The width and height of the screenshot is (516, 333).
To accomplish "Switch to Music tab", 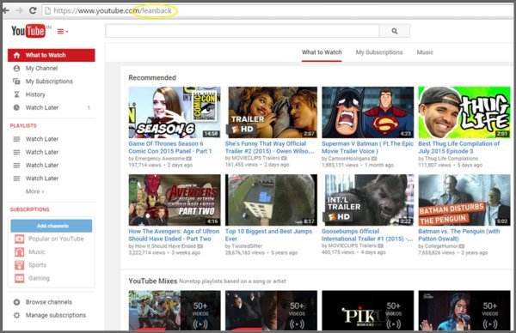I will 425,52.
